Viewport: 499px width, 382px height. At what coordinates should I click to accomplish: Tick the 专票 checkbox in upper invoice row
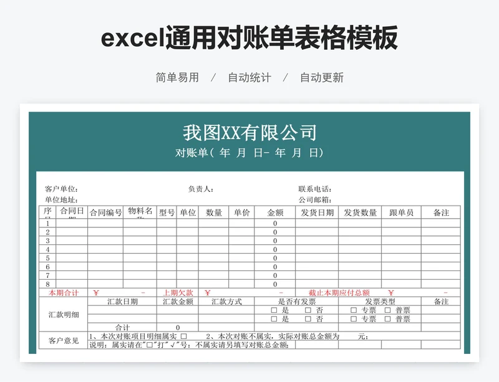coord(354,310)
